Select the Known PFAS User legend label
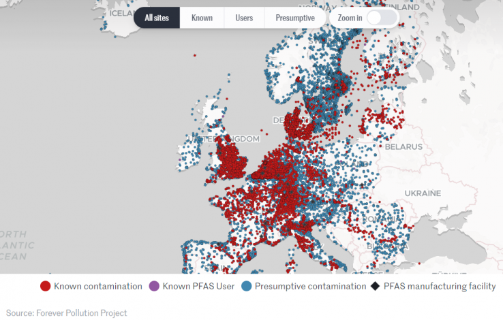Viewport: 503px width, 320px height. pyautogui.click(x=198, y=287)
